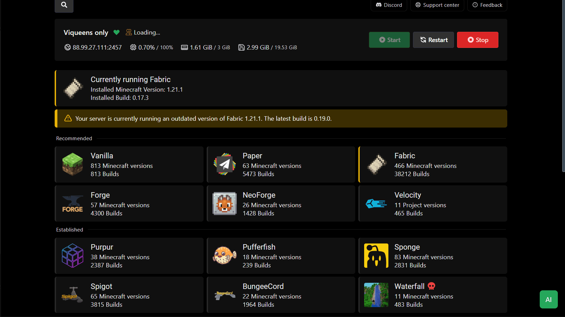Click the NeoForge fox icon
This screenshot has height=317, width=565.
click(x=224, y=203)
